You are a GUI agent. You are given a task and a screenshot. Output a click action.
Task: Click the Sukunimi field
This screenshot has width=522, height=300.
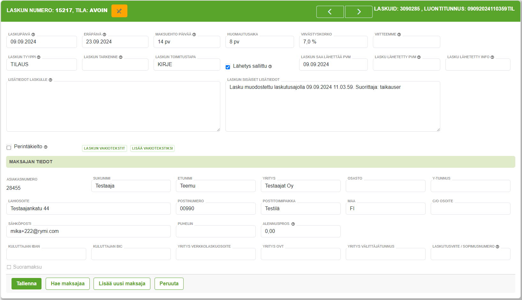pyautogui.click(x=131, y=186)
